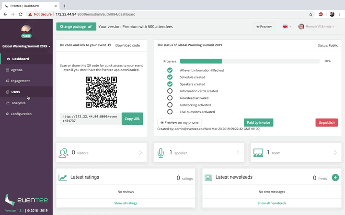Click the speaker microphone icon

[161, 153]
